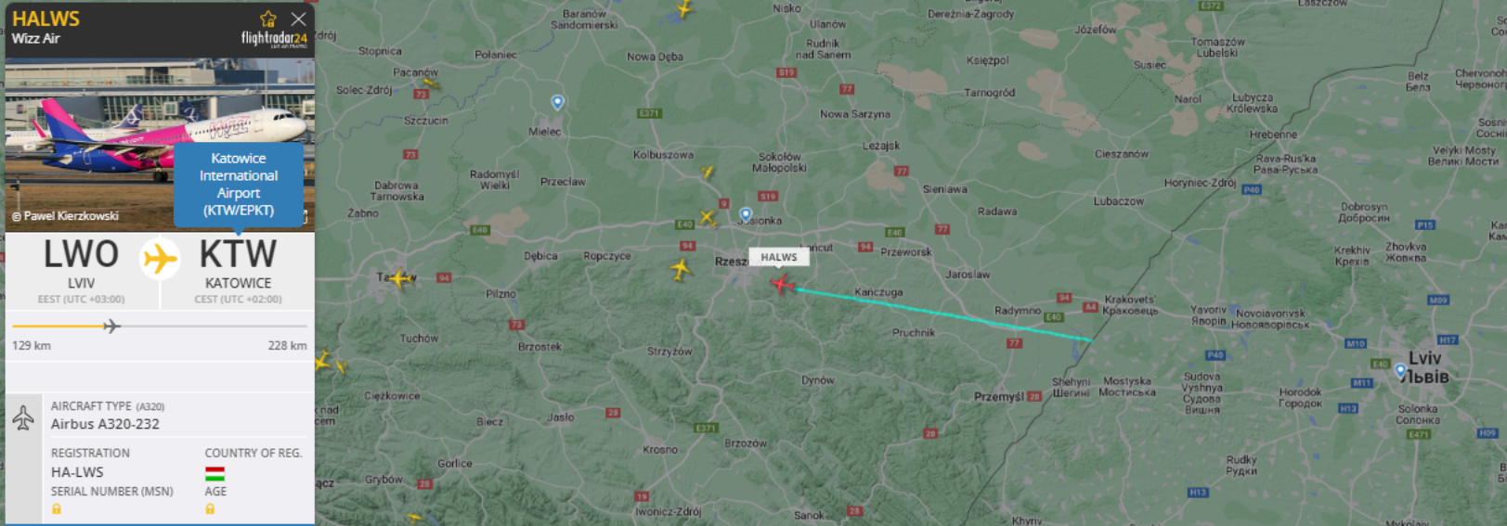Click the Flightradar24 logo
The height and width of the screenshot is (526, 1507).
tap(274, 39)
